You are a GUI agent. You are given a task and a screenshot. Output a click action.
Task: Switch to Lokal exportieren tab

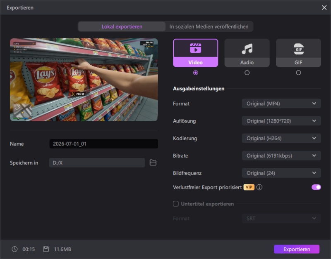[x=122, y=26]
